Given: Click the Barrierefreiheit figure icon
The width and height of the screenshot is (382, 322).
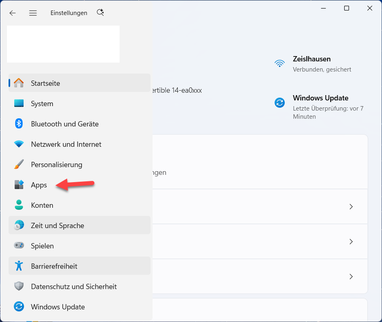Looking at the screenshot, I should pos(19,266).
